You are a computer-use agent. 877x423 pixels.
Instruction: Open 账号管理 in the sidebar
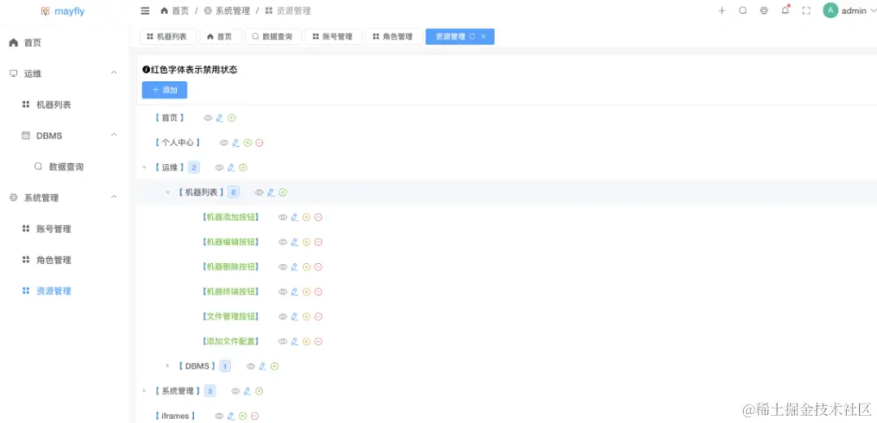click(x=64, y=229)
